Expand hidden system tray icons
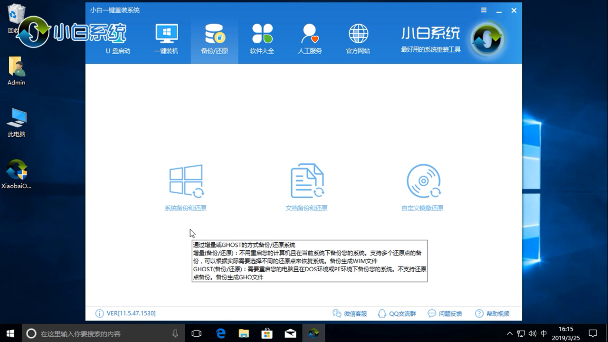The width and height of the screenshot is (608, 342). [509, 333]
